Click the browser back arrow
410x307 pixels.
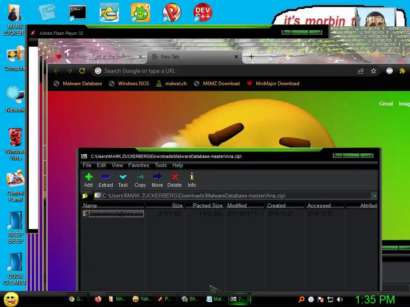[56, 71]
